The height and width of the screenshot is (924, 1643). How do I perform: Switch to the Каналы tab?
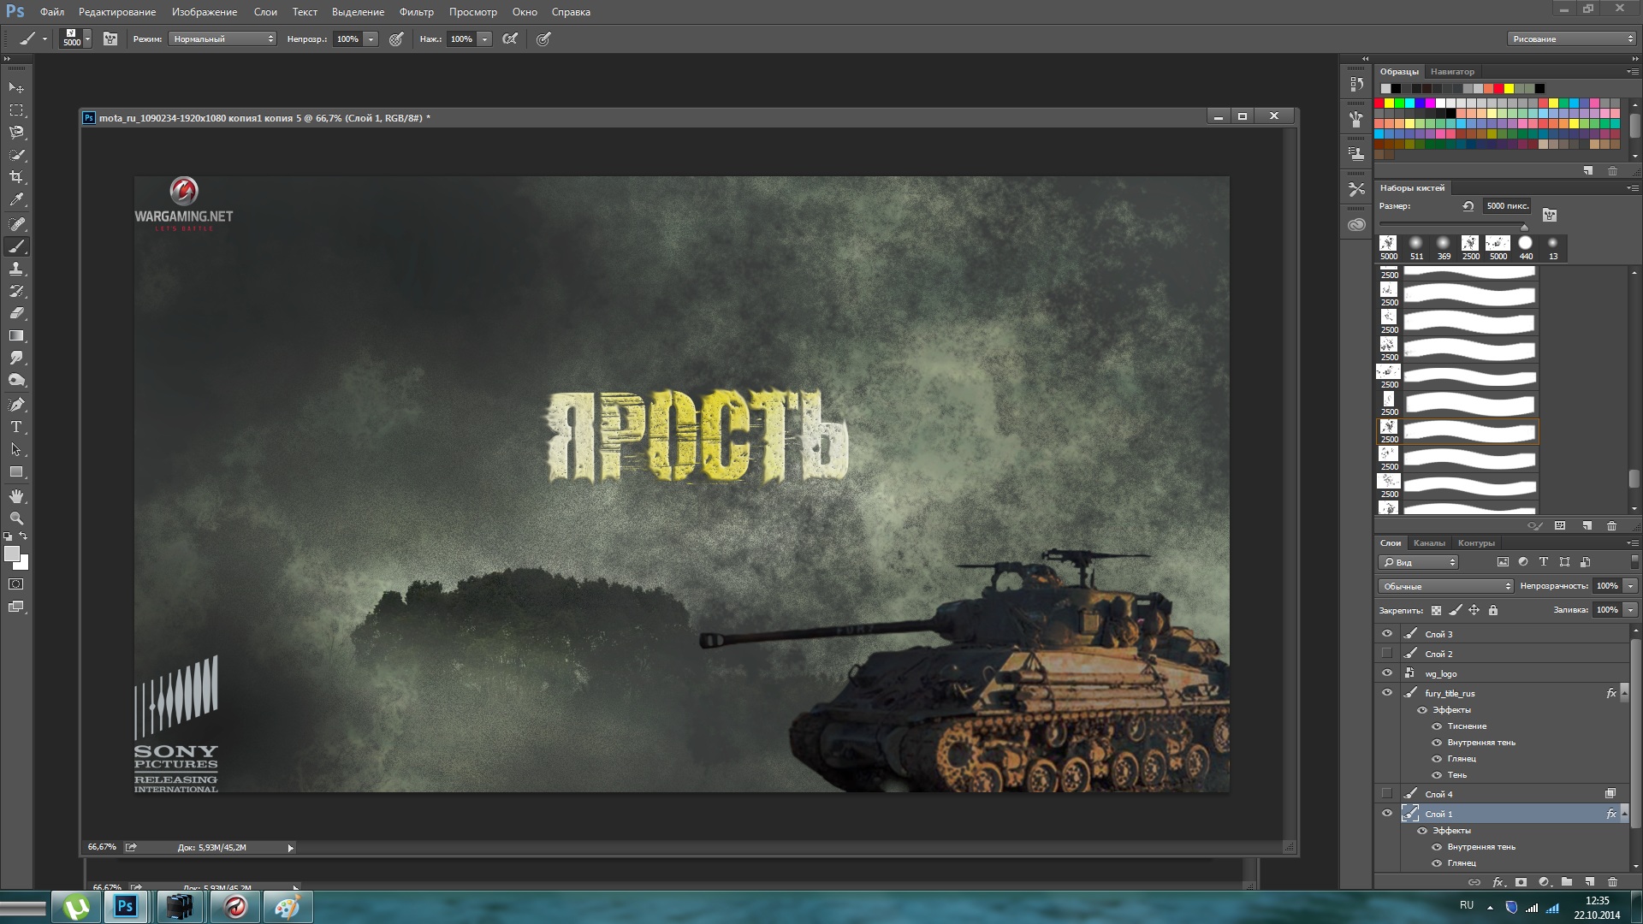point(1429,543)
